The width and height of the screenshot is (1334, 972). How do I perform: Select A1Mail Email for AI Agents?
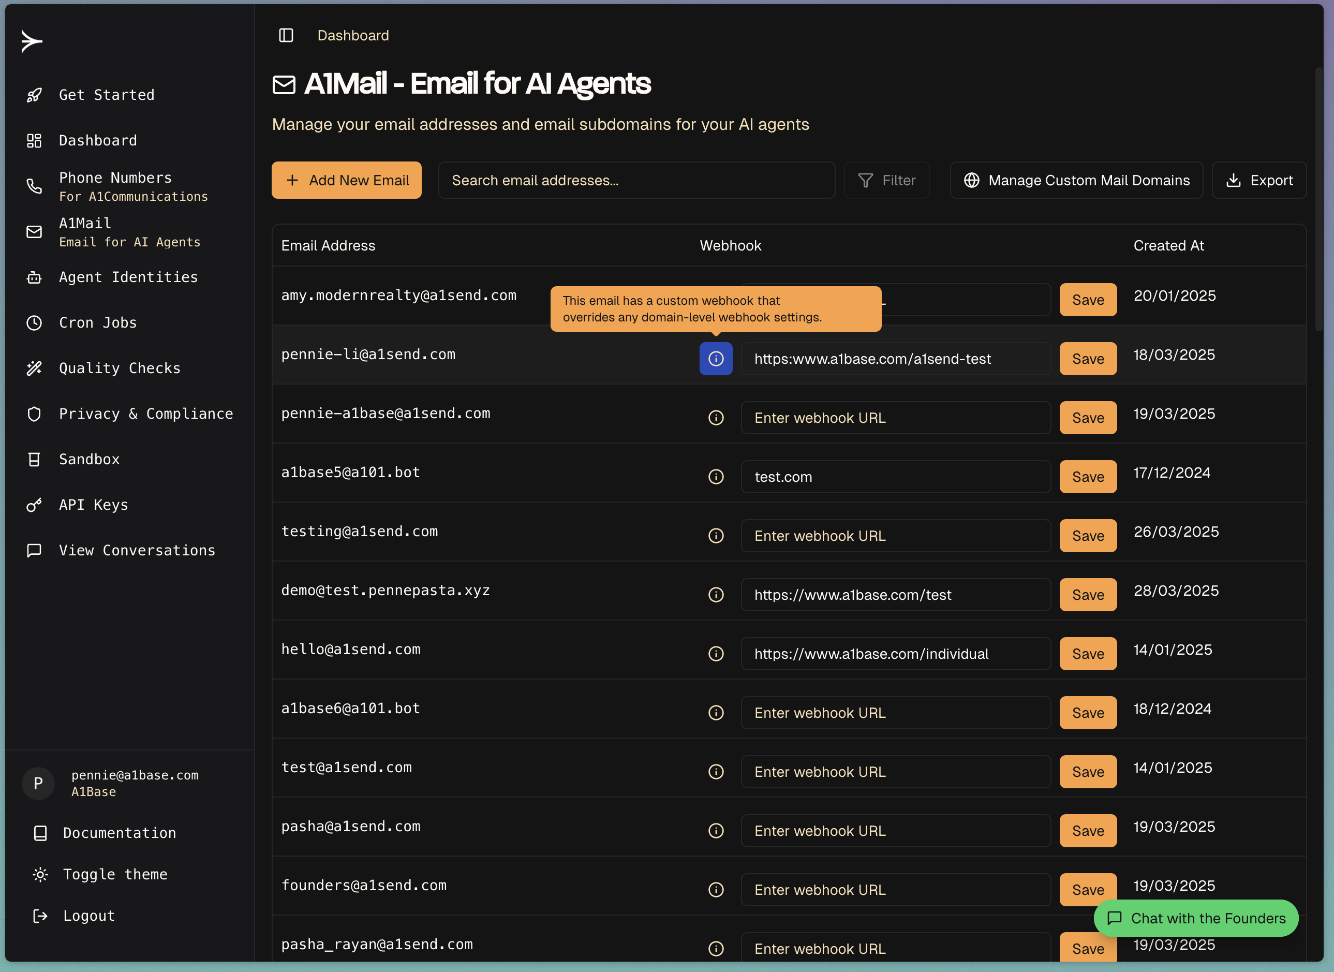pyautogui.click(x=129, y=232)
